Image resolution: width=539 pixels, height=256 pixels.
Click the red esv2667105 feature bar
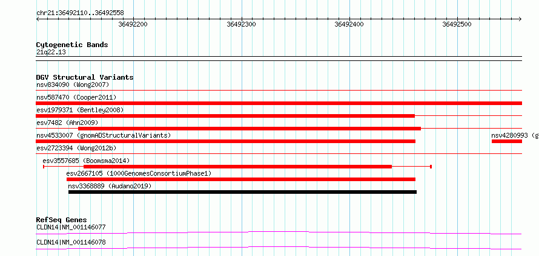click(241, 179)
